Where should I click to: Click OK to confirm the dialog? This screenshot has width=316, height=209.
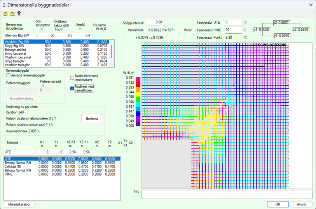click(x=278, y=204)
